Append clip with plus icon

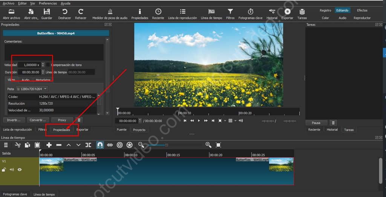(x=49, y=145)
